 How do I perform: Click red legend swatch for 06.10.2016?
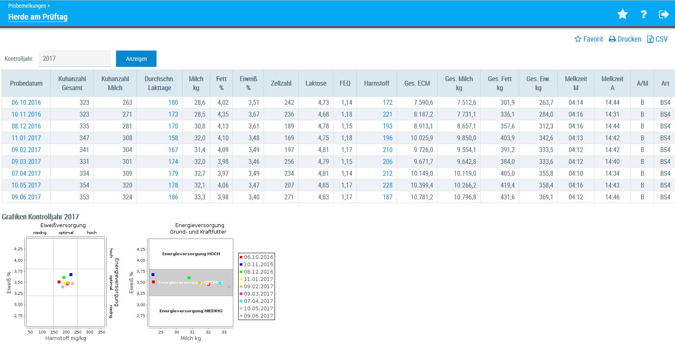241,257
